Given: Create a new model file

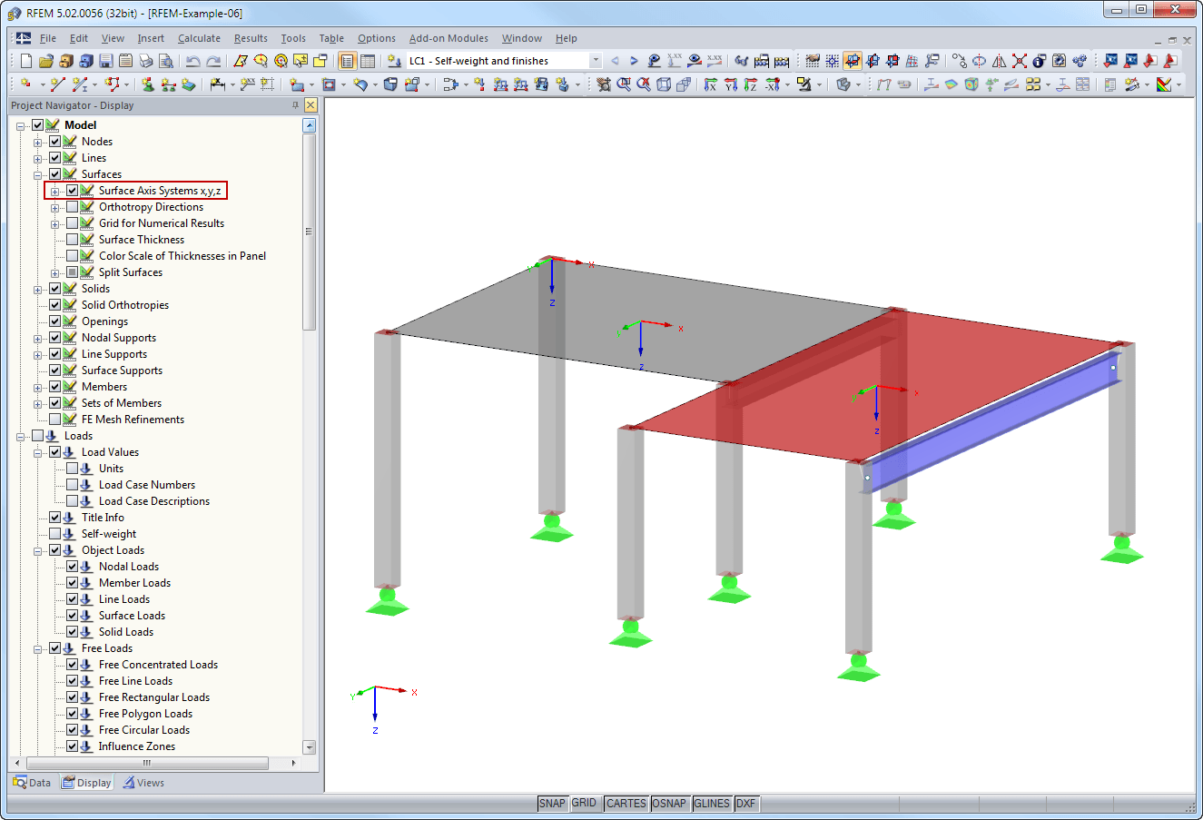Looking at the screenshot, I should 25,61.
